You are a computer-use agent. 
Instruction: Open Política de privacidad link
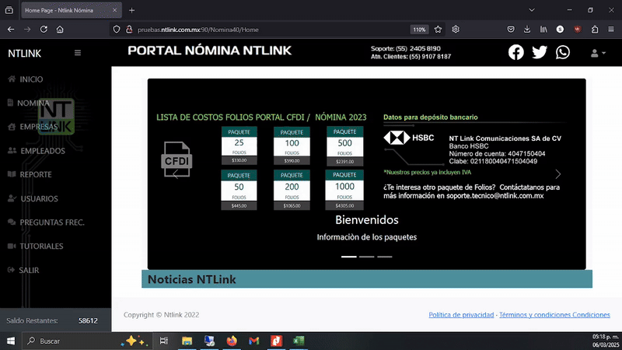pos(461,315)
